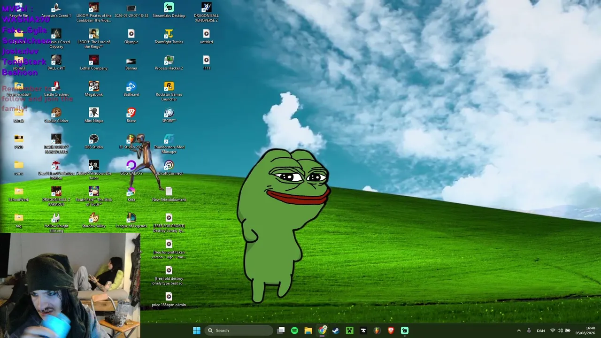Select the tag folder on the desktop

18,221
